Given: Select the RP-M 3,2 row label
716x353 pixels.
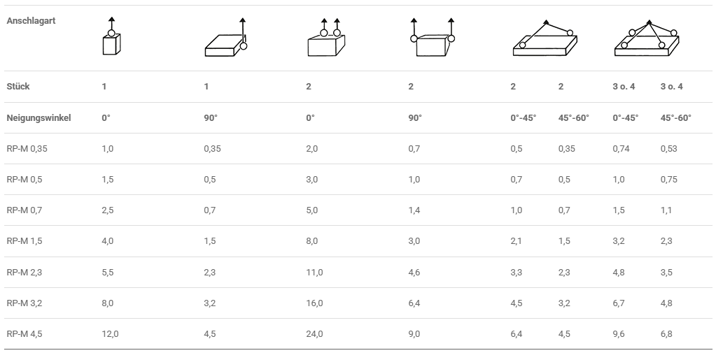Looking at the screenshot, I should pyautogui.click(x=24, y=303).
